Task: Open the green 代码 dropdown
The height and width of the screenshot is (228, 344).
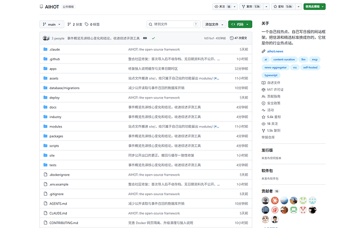Action: 240,24
